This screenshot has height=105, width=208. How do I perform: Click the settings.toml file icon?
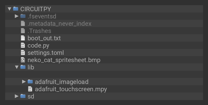tap(23, 52)
